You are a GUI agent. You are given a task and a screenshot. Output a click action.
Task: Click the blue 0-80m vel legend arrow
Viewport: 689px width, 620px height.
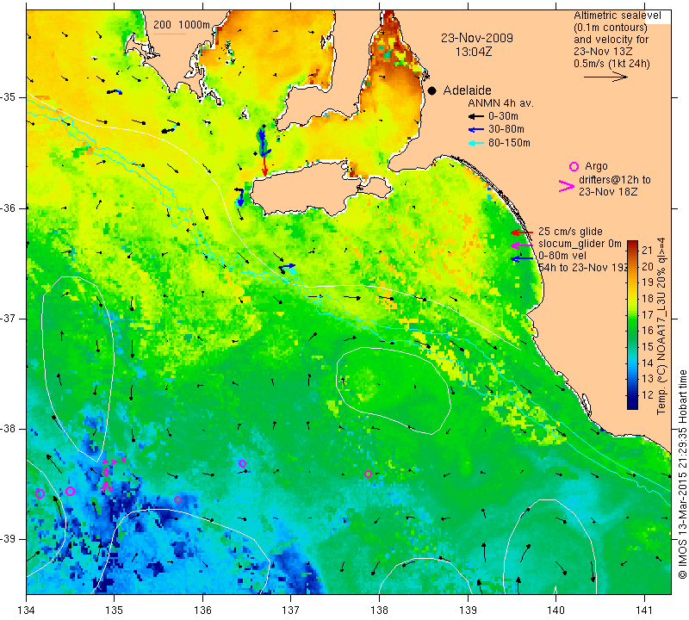(x=522, y=259)
